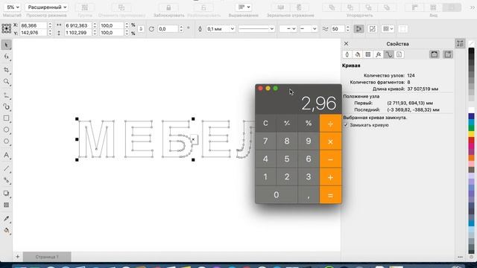The width and height of the screenshot is (477, 268).
Task: Open the Расширенный view mode dropdown
Action: click(46, 7)
